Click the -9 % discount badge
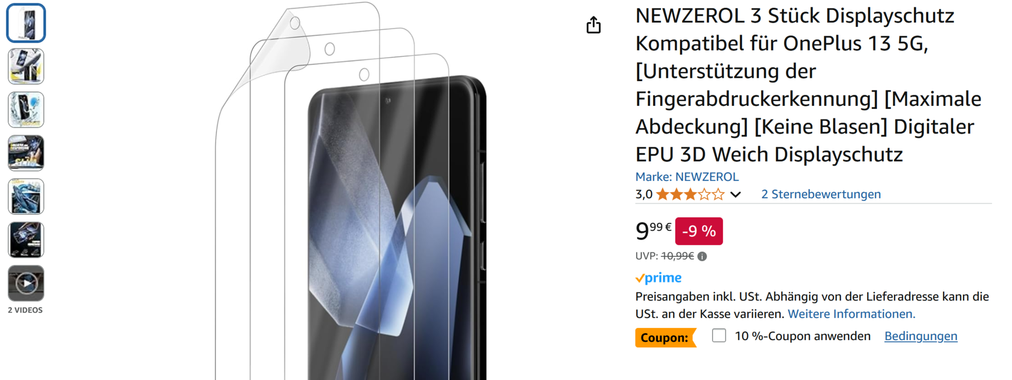Image resolution: width=1012 pixels, height=380 pixels. (699, 231)
